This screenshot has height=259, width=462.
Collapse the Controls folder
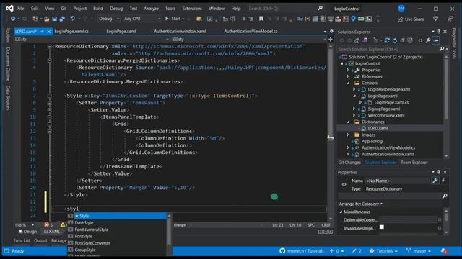(x=348, y=83)
